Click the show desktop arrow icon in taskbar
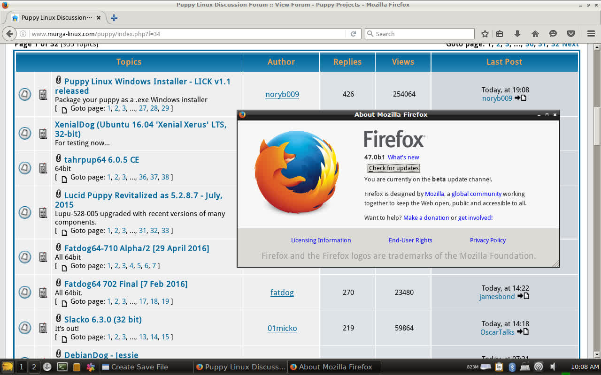The width and height of the screenshot is (601, 375). click(x=47, y=367)
